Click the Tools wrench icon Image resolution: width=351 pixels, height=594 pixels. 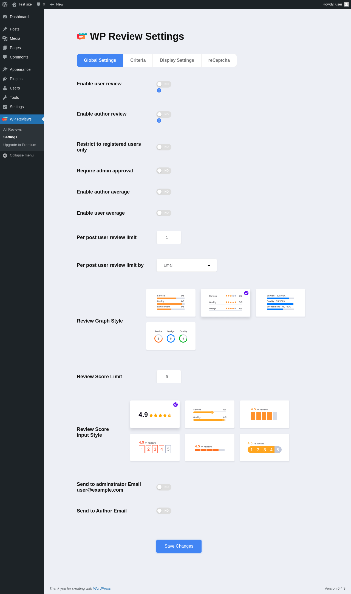[5, 97]
